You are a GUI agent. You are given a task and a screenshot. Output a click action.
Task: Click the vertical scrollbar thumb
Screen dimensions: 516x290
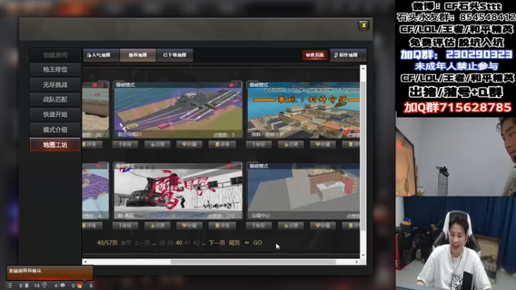click(363, 156)
